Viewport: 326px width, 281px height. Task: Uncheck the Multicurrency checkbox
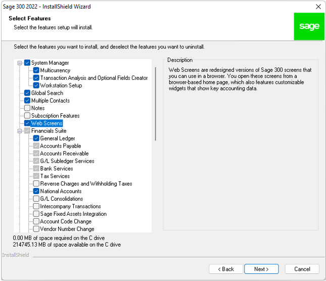click(x=36, y=71)
